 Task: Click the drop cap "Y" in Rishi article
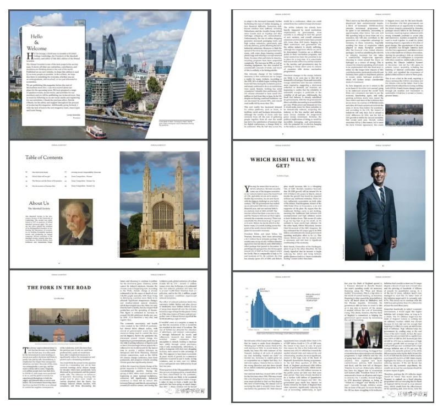coord(247,189)
